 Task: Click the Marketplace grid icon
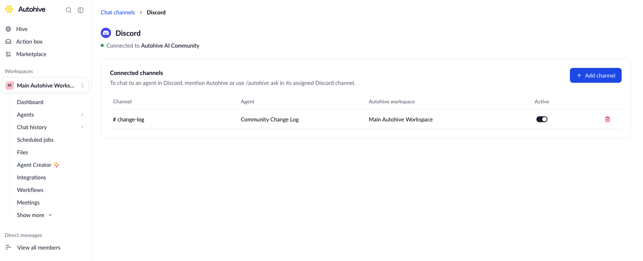(x=8, y=54)
